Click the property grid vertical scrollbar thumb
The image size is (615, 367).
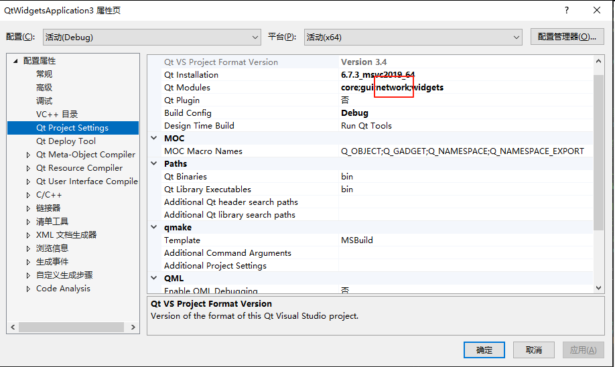coord(598,152)
